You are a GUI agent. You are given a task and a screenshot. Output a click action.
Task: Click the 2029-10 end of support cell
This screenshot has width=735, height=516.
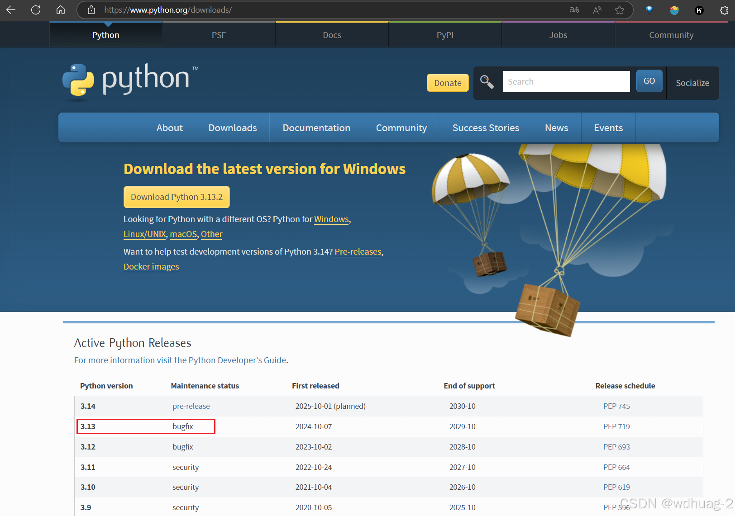(x=463, y=426)
